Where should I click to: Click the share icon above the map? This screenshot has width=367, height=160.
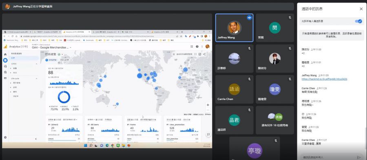point(204,54)
